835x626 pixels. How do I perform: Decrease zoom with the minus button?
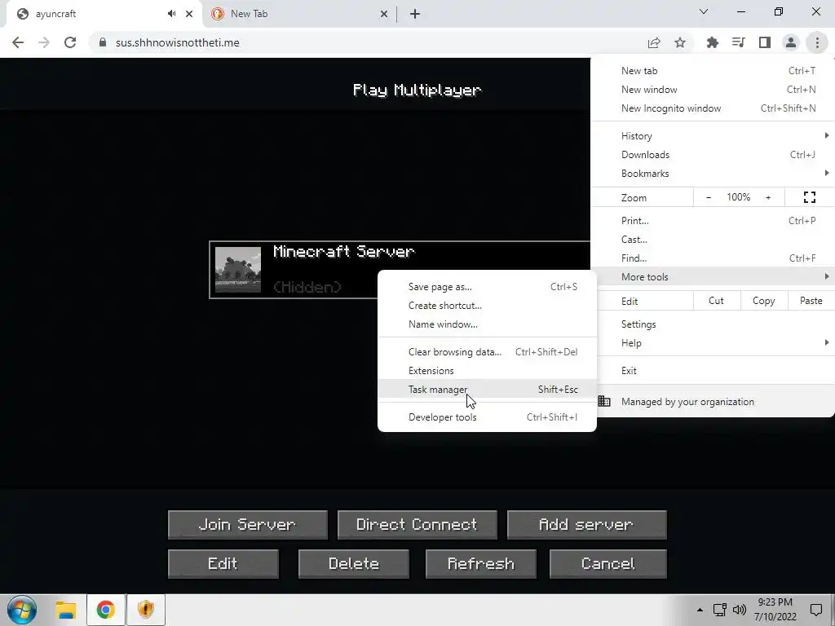coord(709,197)
